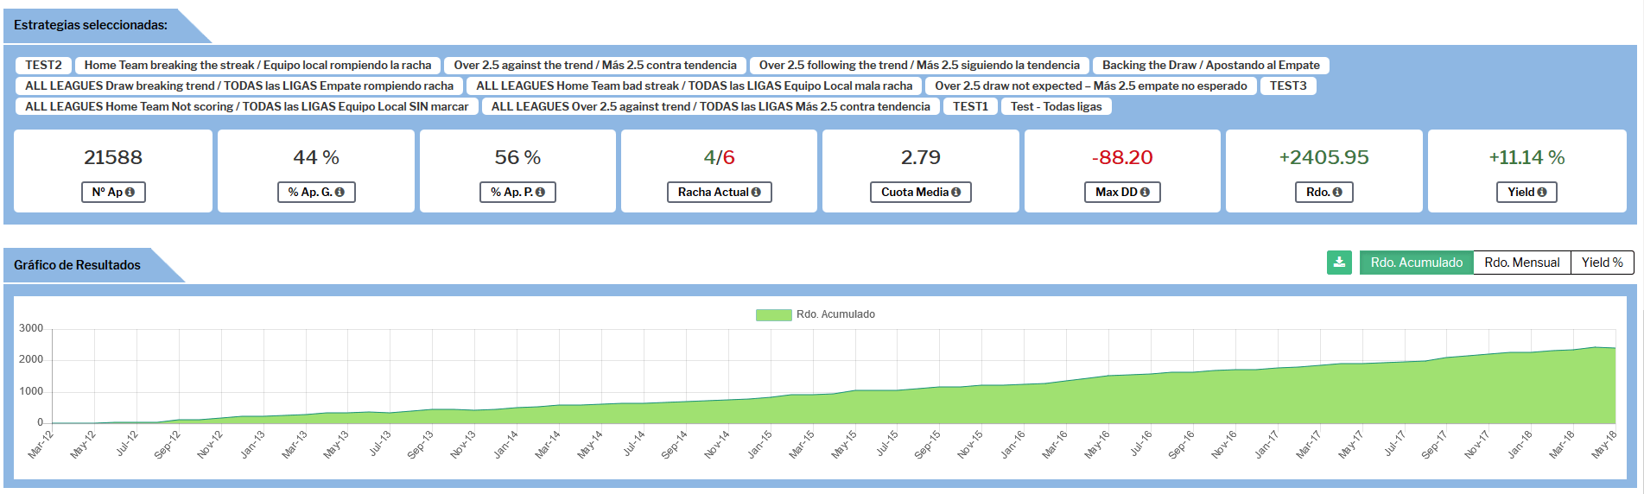Click the 56 % losing bets value
The width and height of the screenshot is (1644, 494).
click(x=517, y=158)
